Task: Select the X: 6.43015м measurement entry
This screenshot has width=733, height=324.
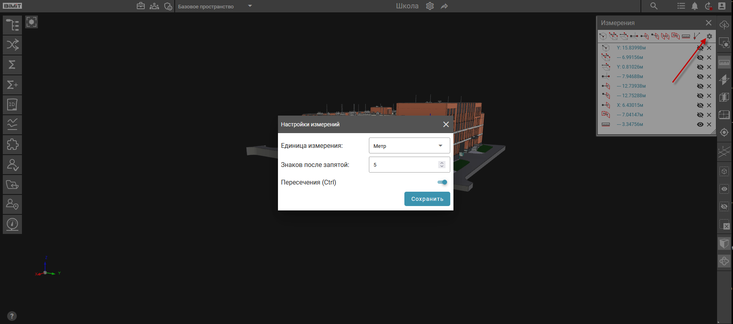Action: [x=630, y=105]
